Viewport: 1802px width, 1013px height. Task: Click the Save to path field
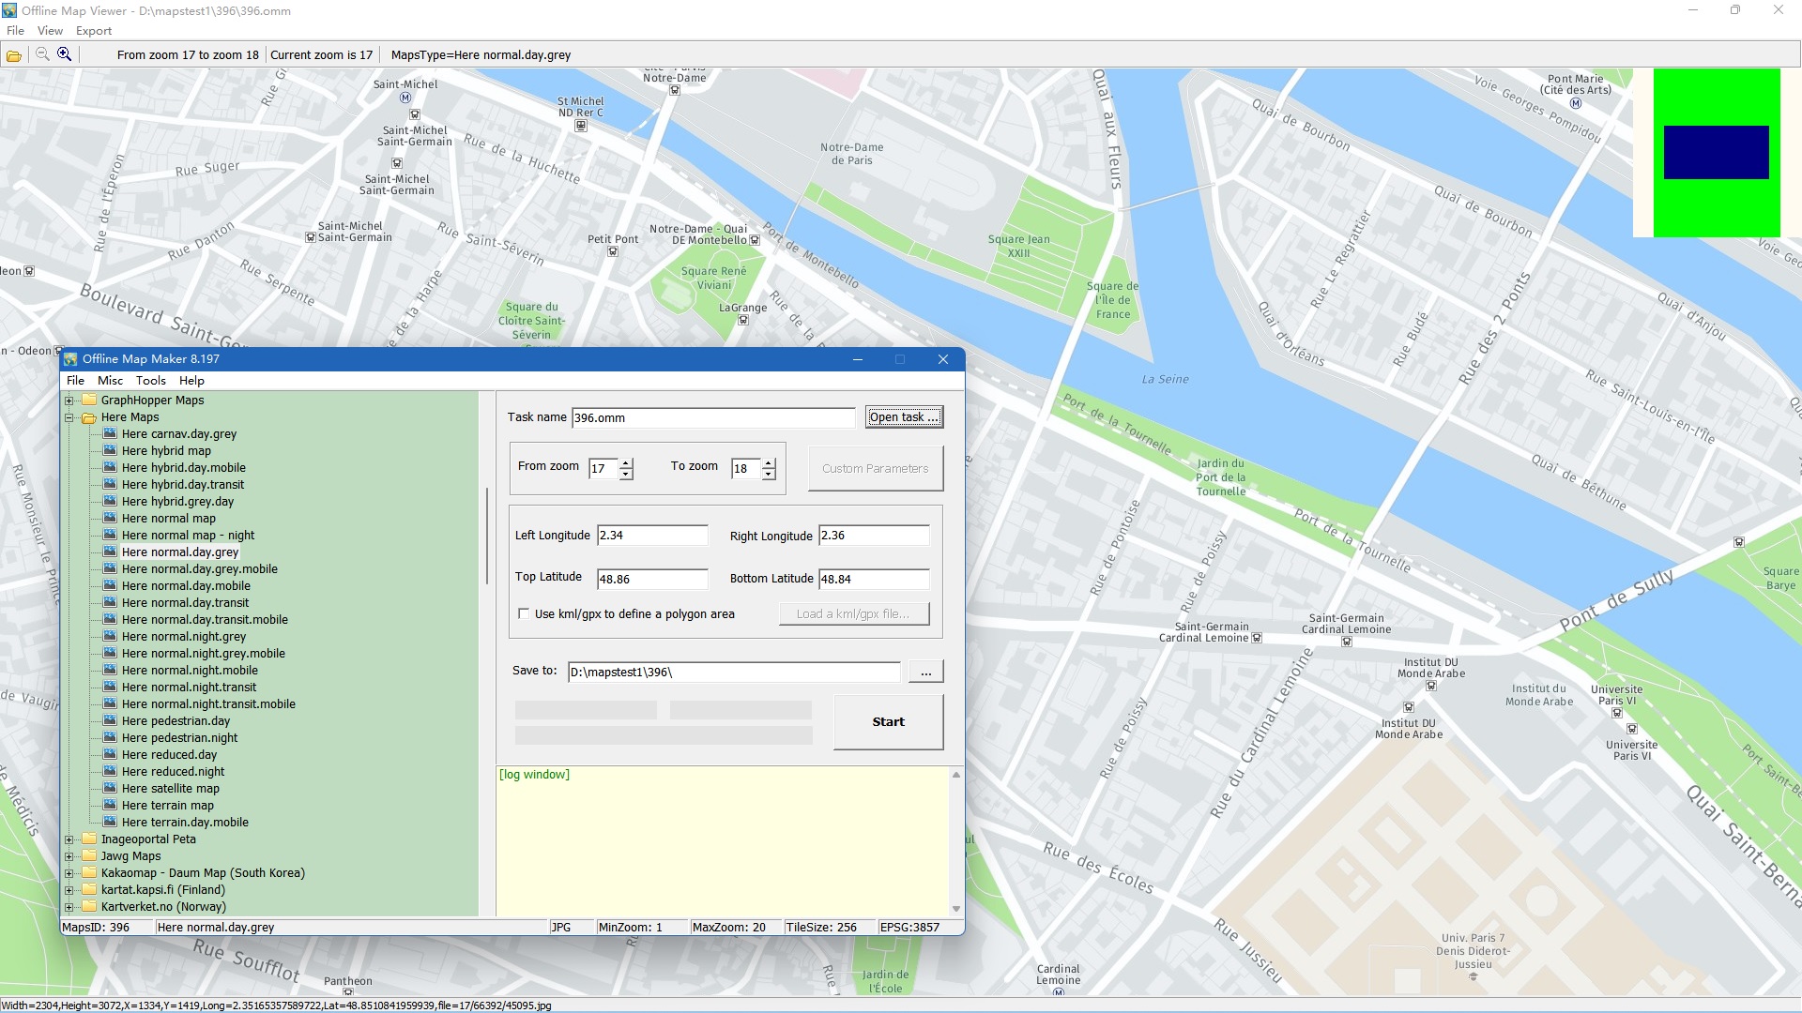point(734,672)
